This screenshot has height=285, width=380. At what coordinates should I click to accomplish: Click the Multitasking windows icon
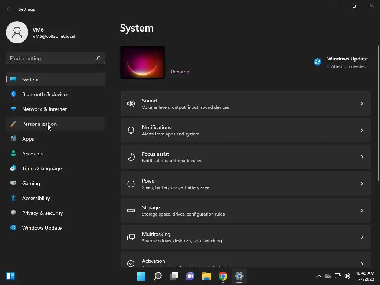[131, 237]
